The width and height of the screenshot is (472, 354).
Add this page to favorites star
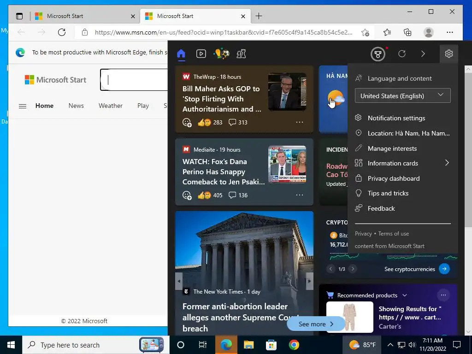point(365,33)
